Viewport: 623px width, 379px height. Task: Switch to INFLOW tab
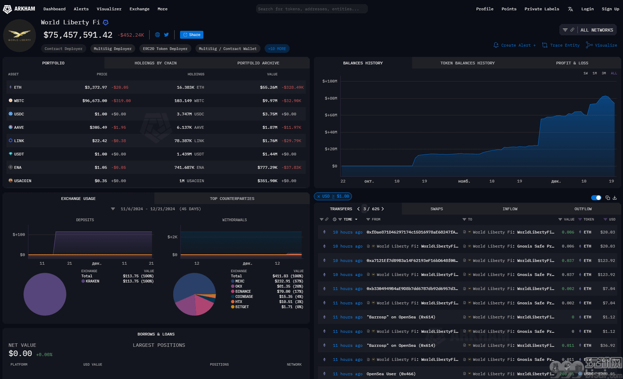point(510,209)
